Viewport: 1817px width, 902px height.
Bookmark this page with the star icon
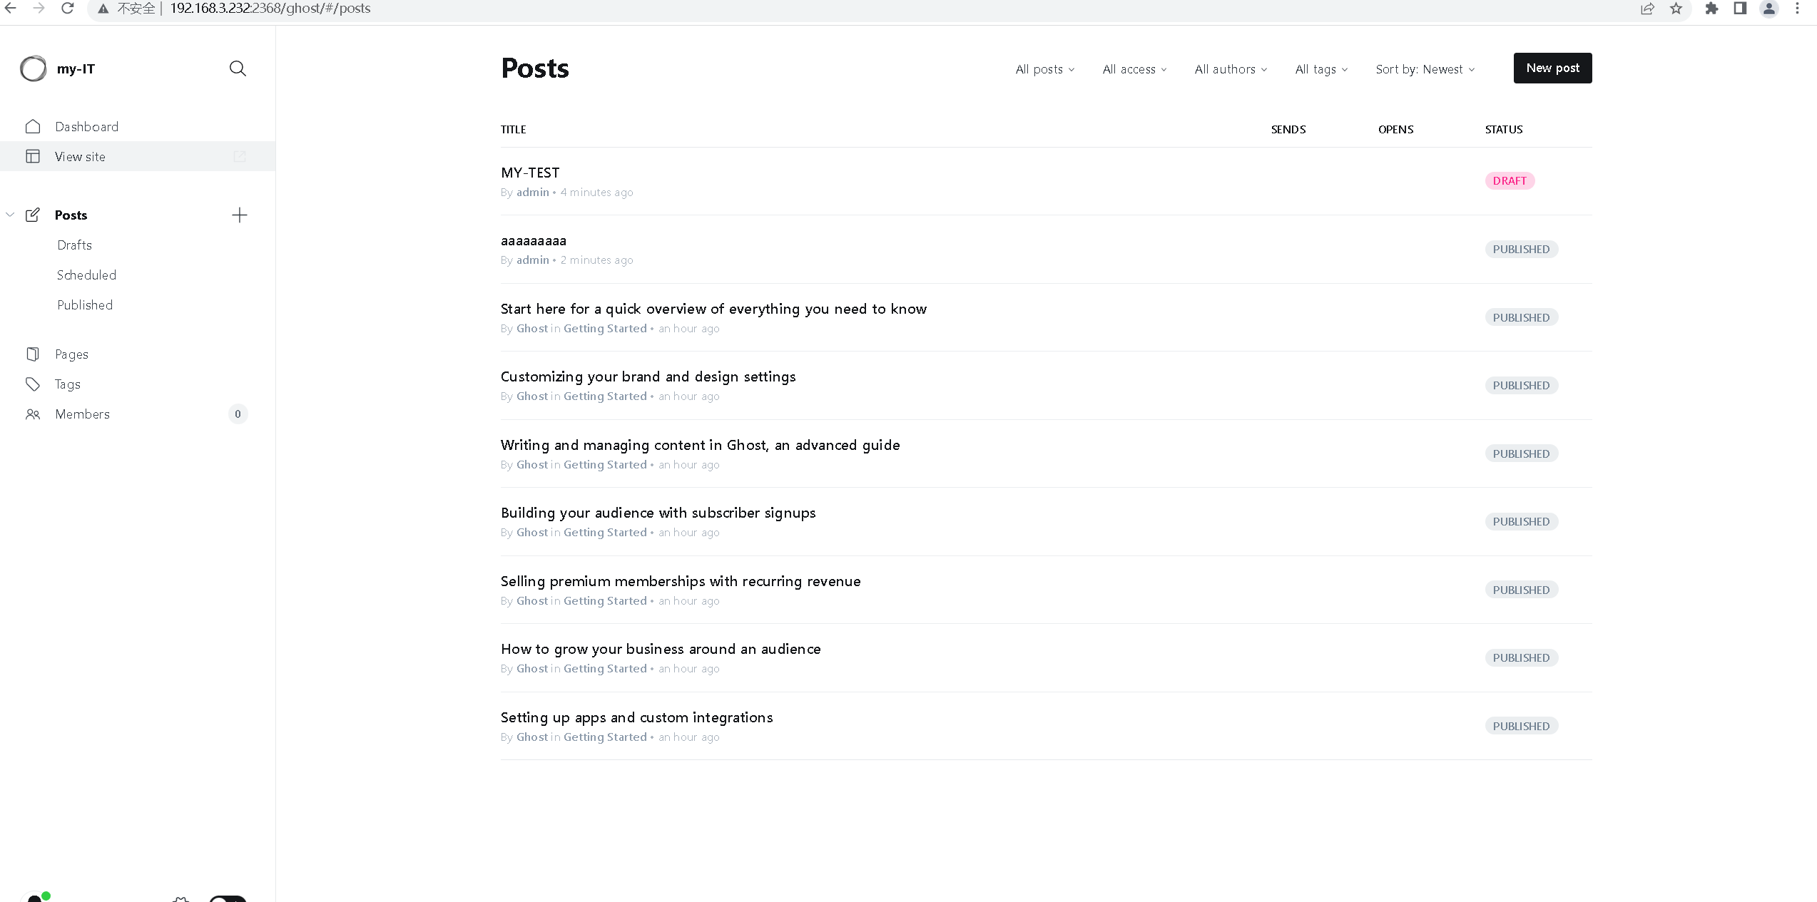click(x=1676, y=9)
